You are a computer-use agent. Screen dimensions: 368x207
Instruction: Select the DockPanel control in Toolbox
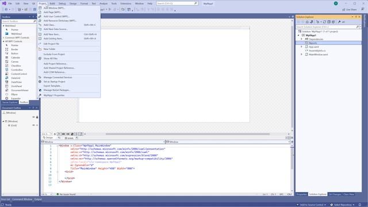(17, 86)
